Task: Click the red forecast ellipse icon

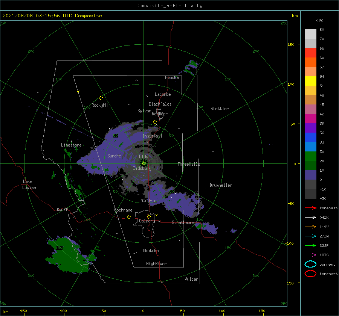Action: [310, 274]
